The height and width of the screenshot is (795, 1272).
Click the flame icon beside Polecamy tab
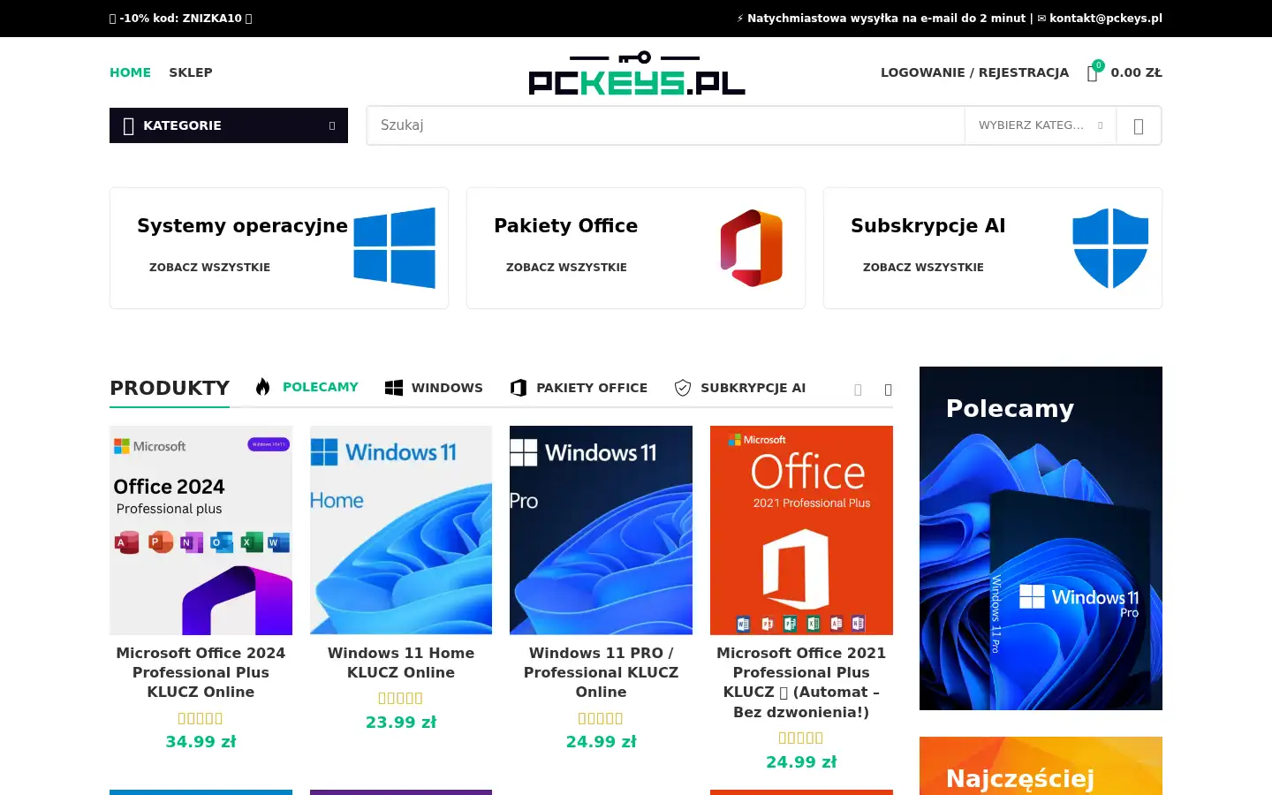click(262, 387)
